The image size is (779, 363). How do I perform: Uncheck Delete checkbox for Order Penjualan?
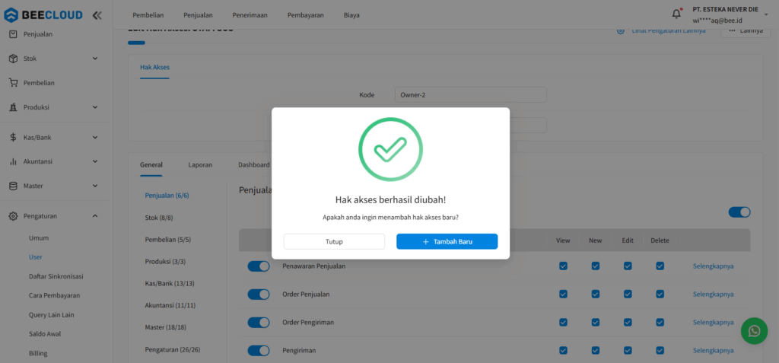click(660, 294)
